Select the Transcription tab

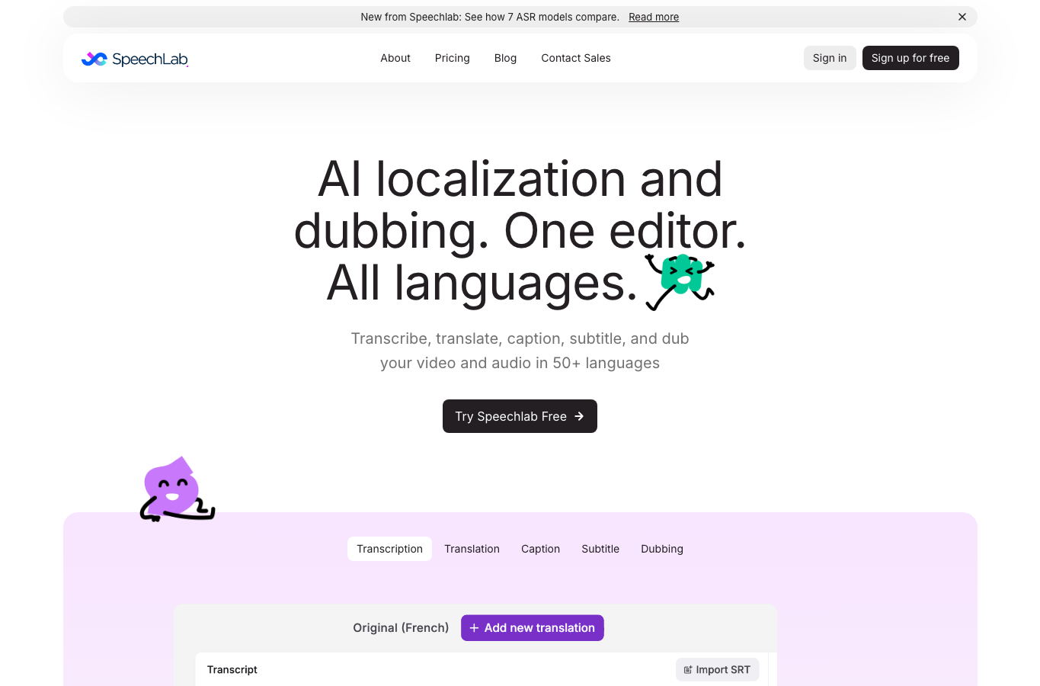[389, 549]
